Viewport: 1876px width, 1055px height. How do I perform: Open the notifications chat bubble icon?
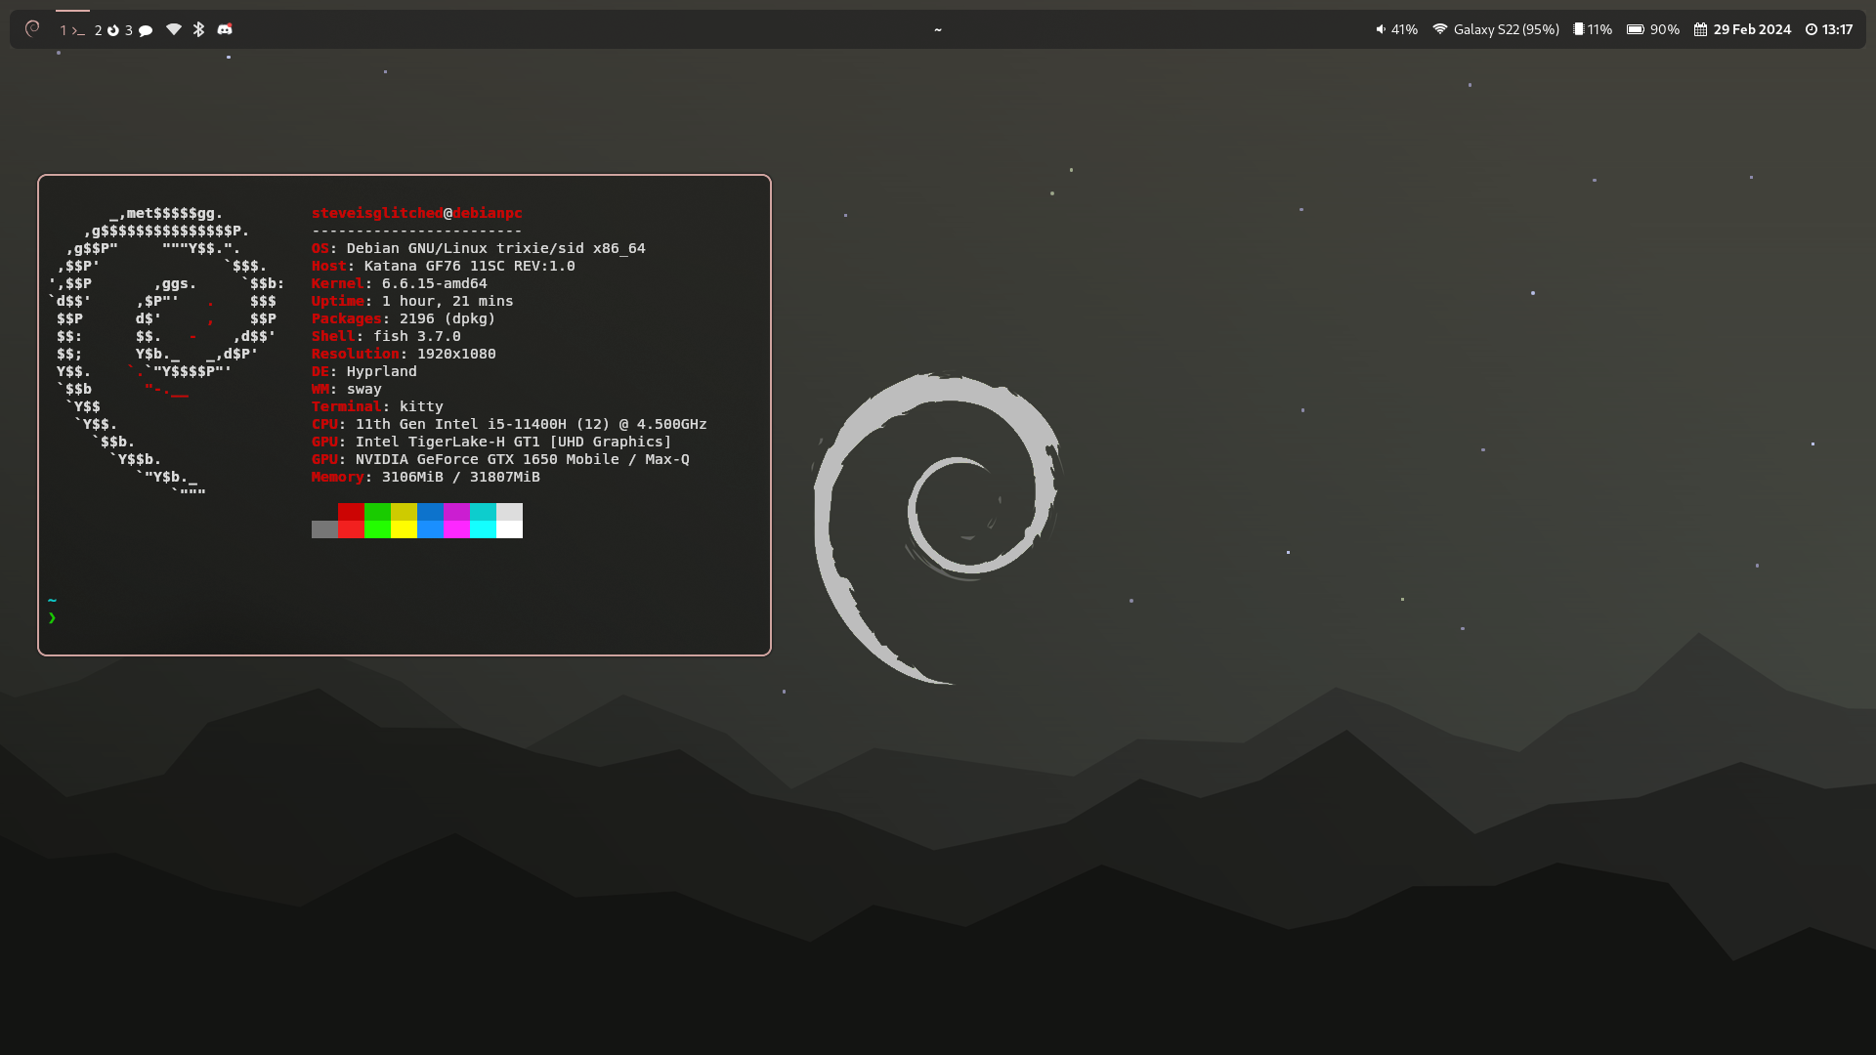(x=146, y=29)
